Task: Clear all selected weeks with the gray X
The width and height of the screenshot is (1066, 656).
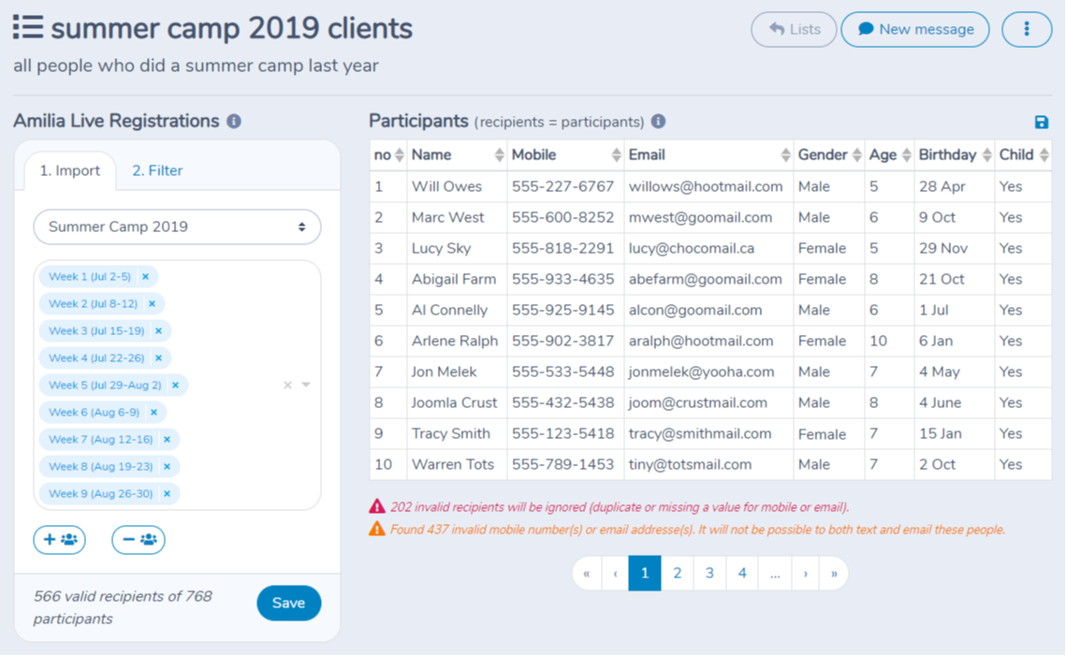Action: click(x=287, y=386)
